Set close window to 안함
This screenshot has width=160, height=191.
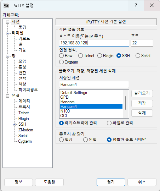[90, 140]
